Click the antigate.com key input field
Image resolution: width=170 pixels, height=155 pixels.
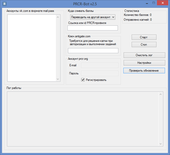click(x=93, y=51)
